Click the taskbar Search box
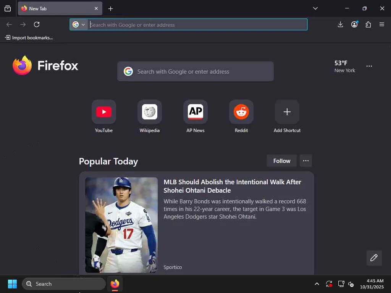Viewport: 391px width, 293px height. coord(64,284)
